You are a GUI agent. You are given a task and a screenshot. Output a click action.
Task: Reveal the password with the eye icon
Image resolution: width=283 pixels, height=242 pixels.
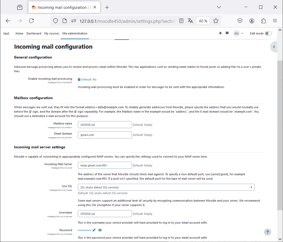(x=100, y=230)
